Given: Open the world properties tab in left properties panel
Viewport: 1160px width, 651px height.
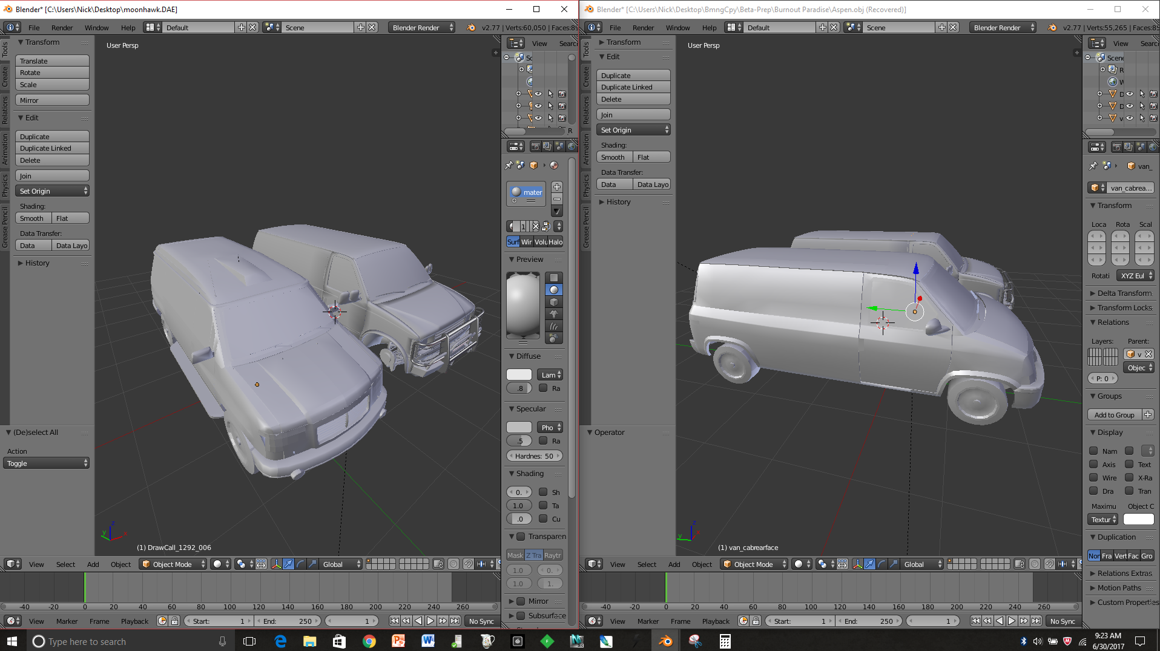Looking at the screenshot, I should pos(571,146).
